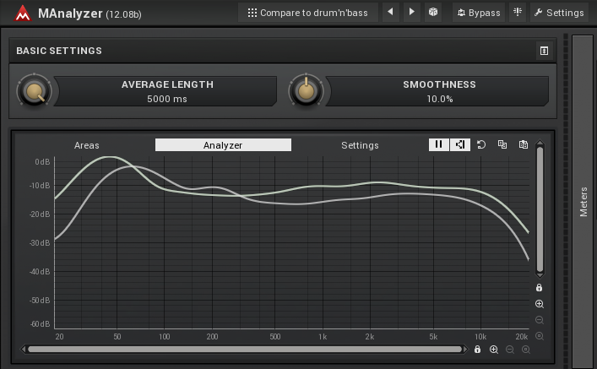Open the top-right Settings button

click(559, 13)
